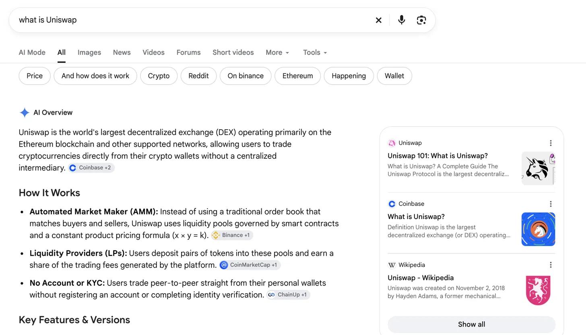Select the All results tab
Viewport: 586px width, 335px height.
pyautogui.click(x=61, y=53)
